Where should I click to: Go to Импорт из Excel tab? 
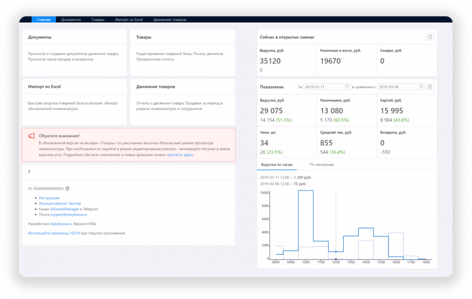(x=129, y=19)
